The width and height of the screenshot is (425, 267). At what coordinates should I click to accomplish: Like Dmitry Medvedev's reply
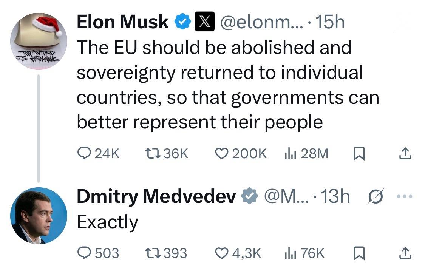coord(224,253)
